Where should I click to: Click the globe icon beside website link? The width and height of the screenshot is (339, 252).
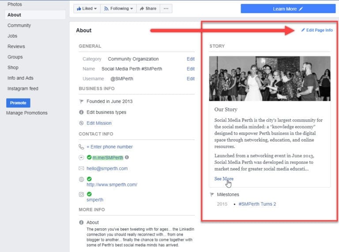point(81,179)
